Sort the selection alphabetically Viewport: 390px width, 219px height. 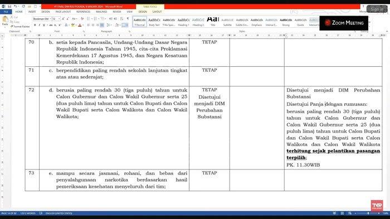tap(121, 18)
